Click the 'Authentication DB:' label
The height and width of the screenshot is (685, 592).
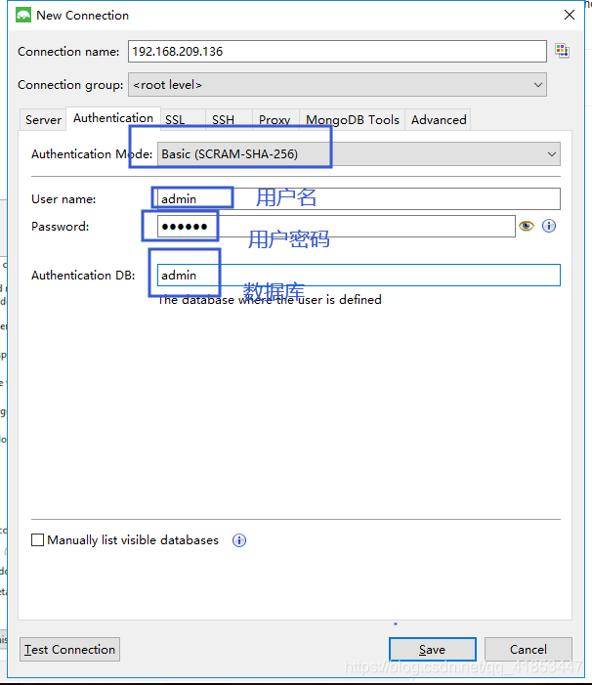tap(83, 276)
